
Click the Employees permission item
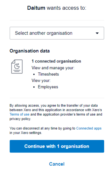tap(48, 87)
